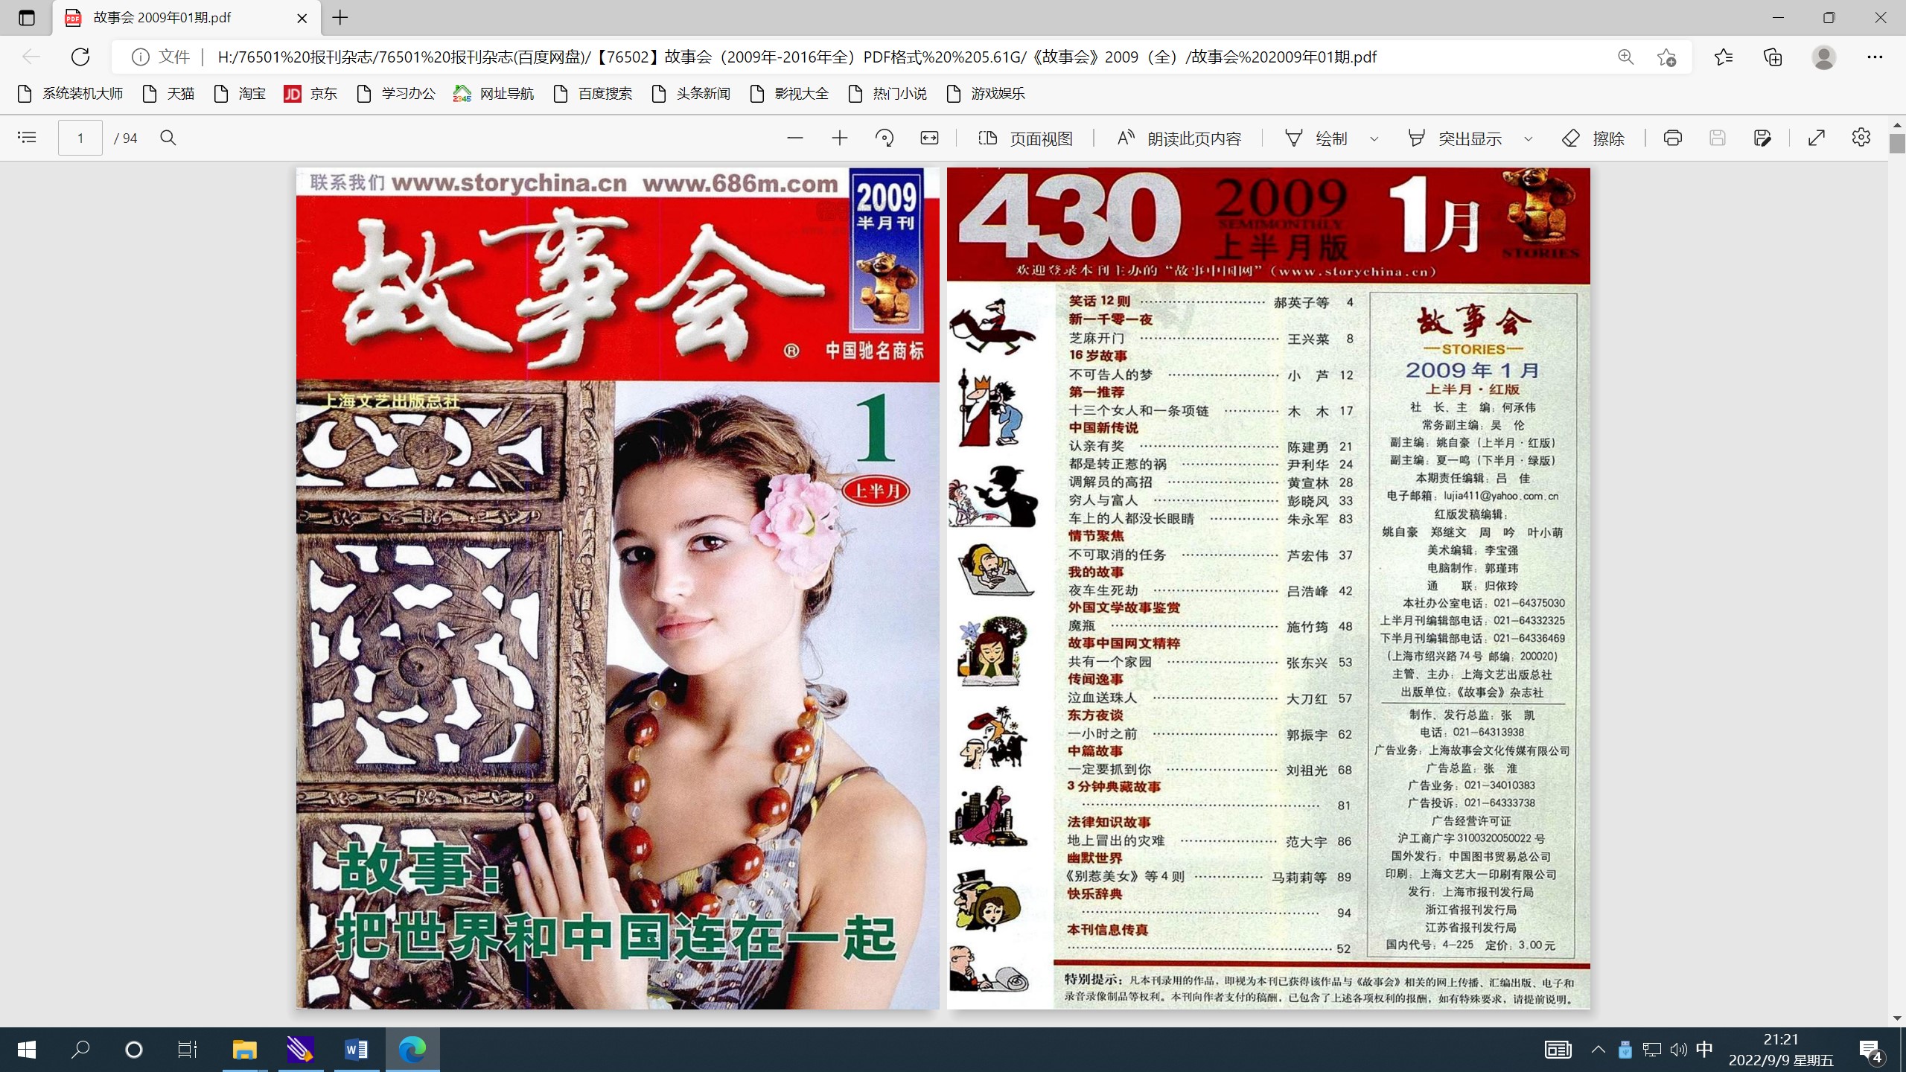Switch the 中 input method indicator
Viewport: 1906px width, 1072px height.
pyautogui.click(x=1704, y=1050)
